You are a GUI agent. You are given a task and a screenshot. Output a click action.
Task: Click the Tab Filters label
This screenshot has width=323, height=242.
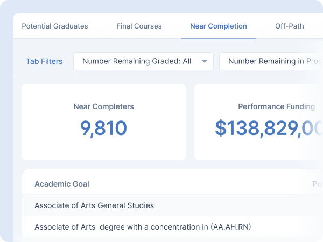[x=44, y=61]
